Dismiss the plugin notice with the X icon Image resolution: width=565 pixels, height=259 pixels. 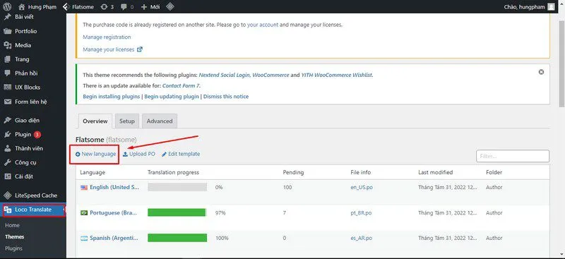(541, 72)
